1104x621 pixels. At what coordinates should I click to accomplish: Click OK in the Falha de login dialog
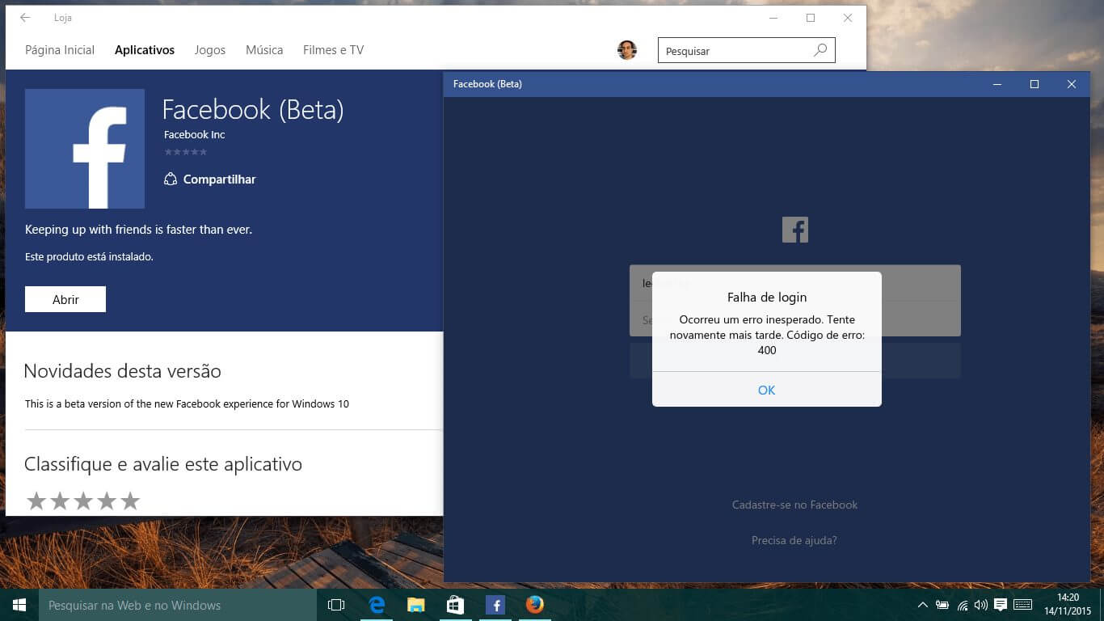tap(766, 390)
